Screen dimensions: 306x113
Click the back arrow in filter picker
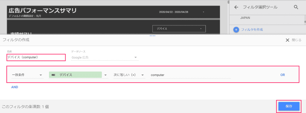tap(236, 7)
